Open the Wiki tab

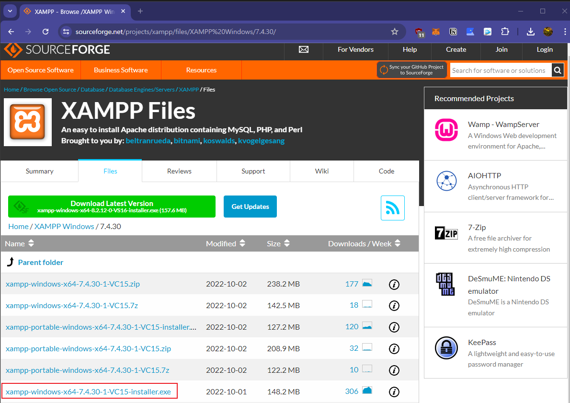tap(322, 171)
